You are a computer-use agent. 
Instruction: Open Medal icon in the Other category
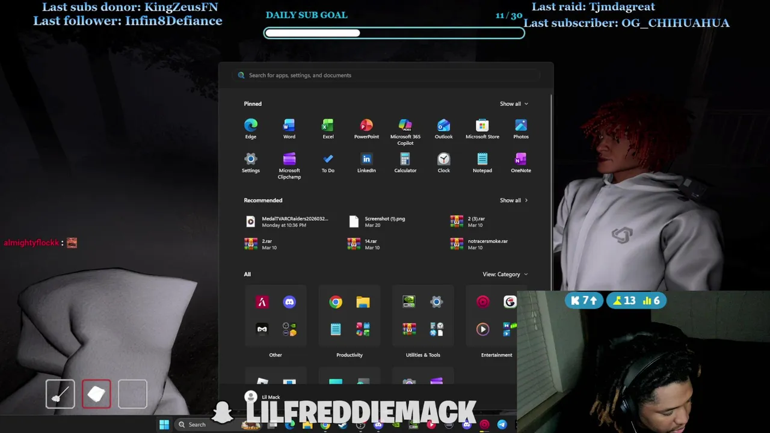tap(262, 329)
